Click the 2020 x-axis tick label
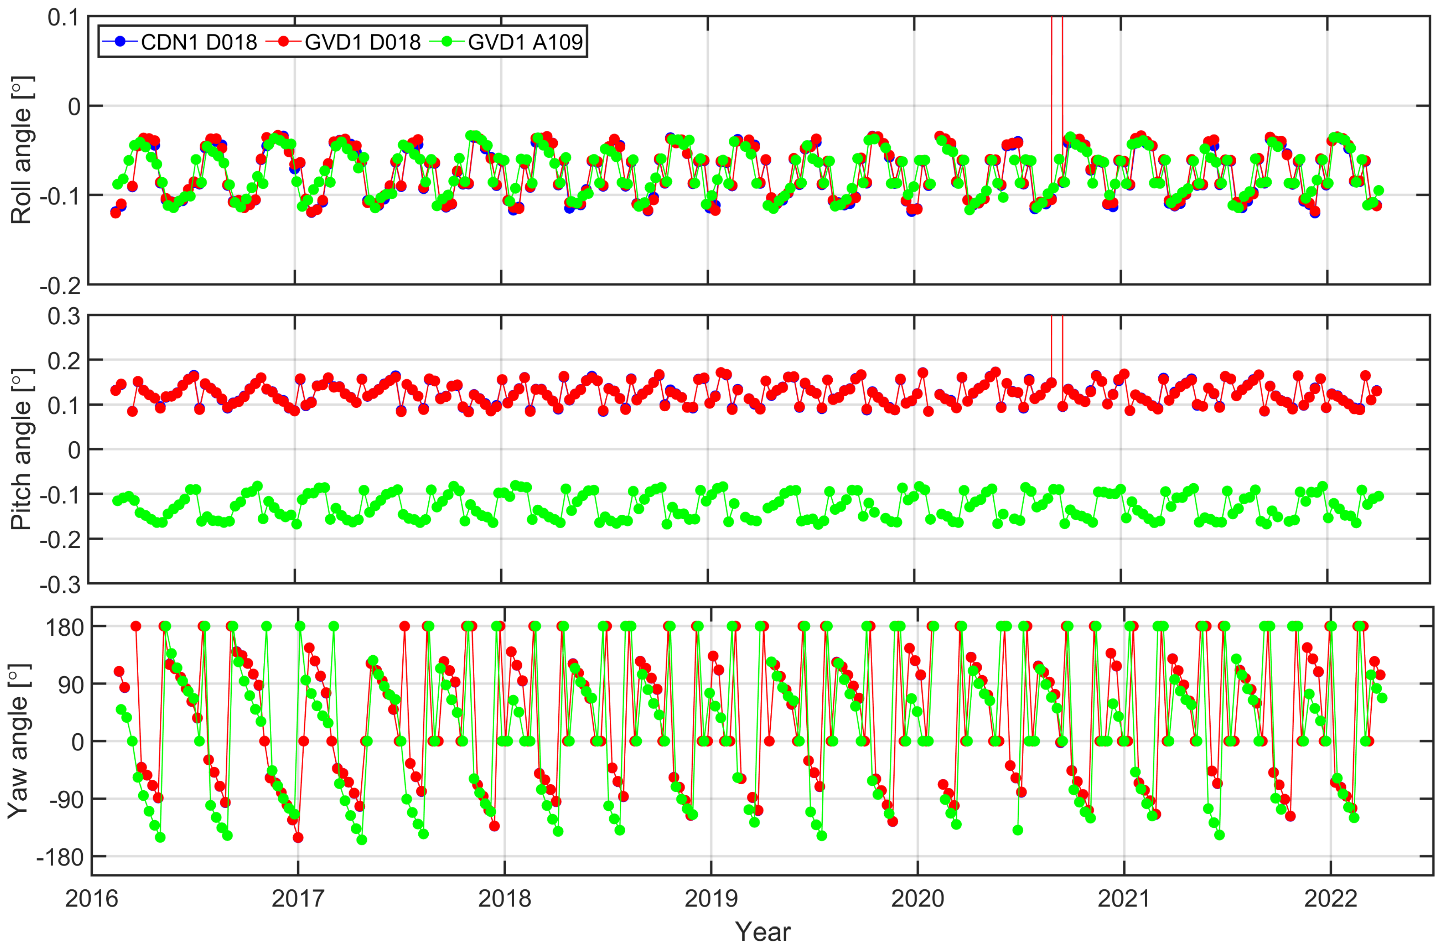The width and height of the screenshot is (1444, 950). tap(917, 899)
